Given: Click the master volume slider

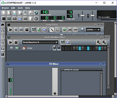Looking at the screenshot, I should 82,16.
